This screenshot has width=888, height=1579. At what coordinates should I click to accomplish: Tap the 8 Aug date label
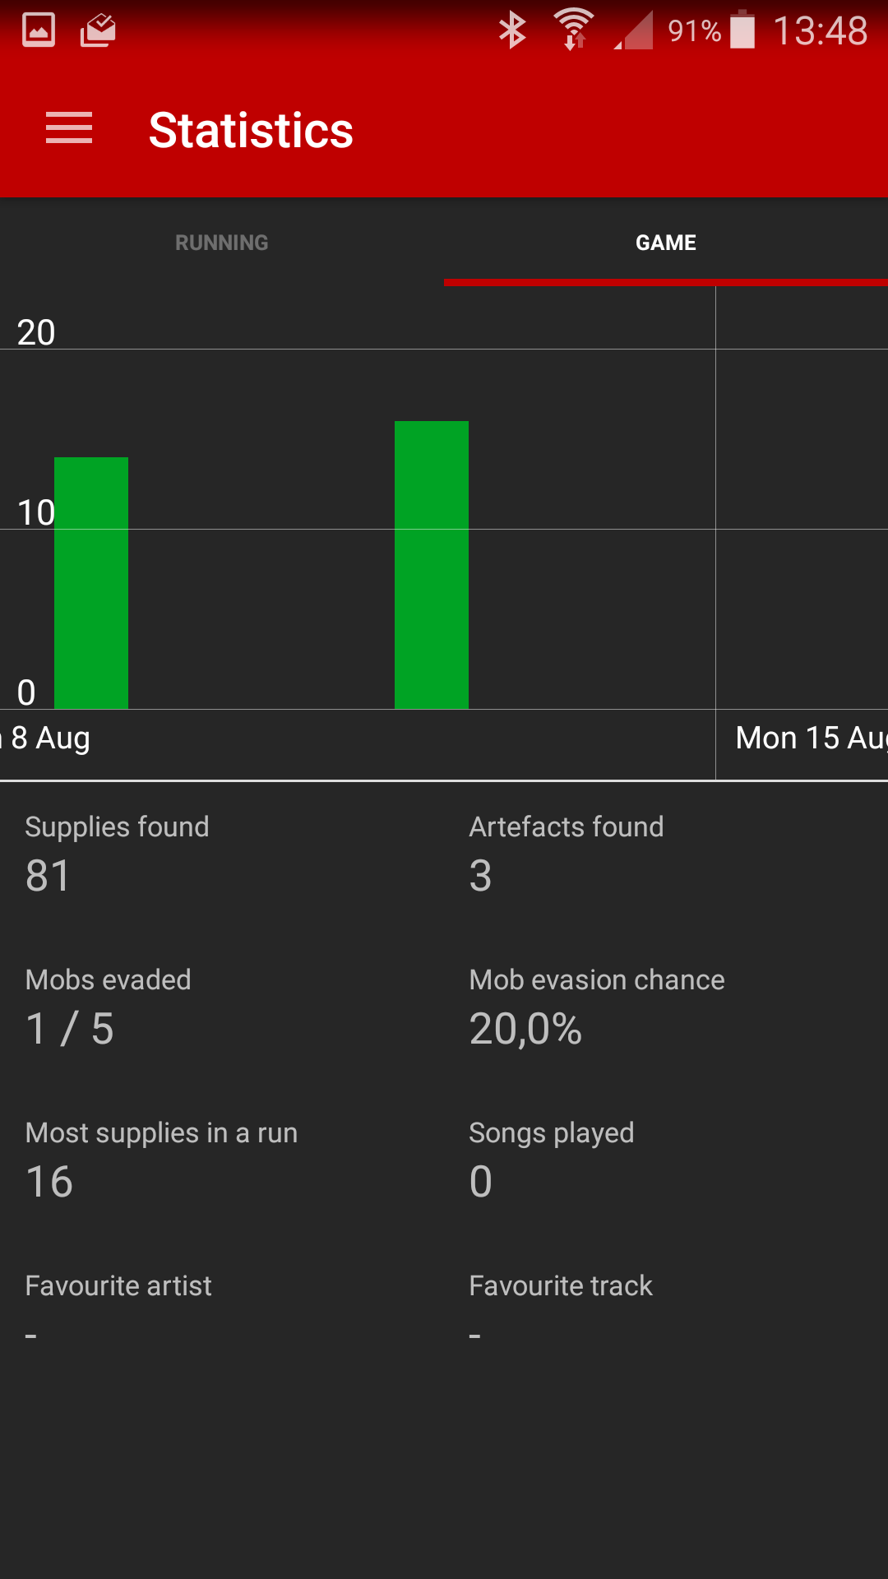click(45, 739)
